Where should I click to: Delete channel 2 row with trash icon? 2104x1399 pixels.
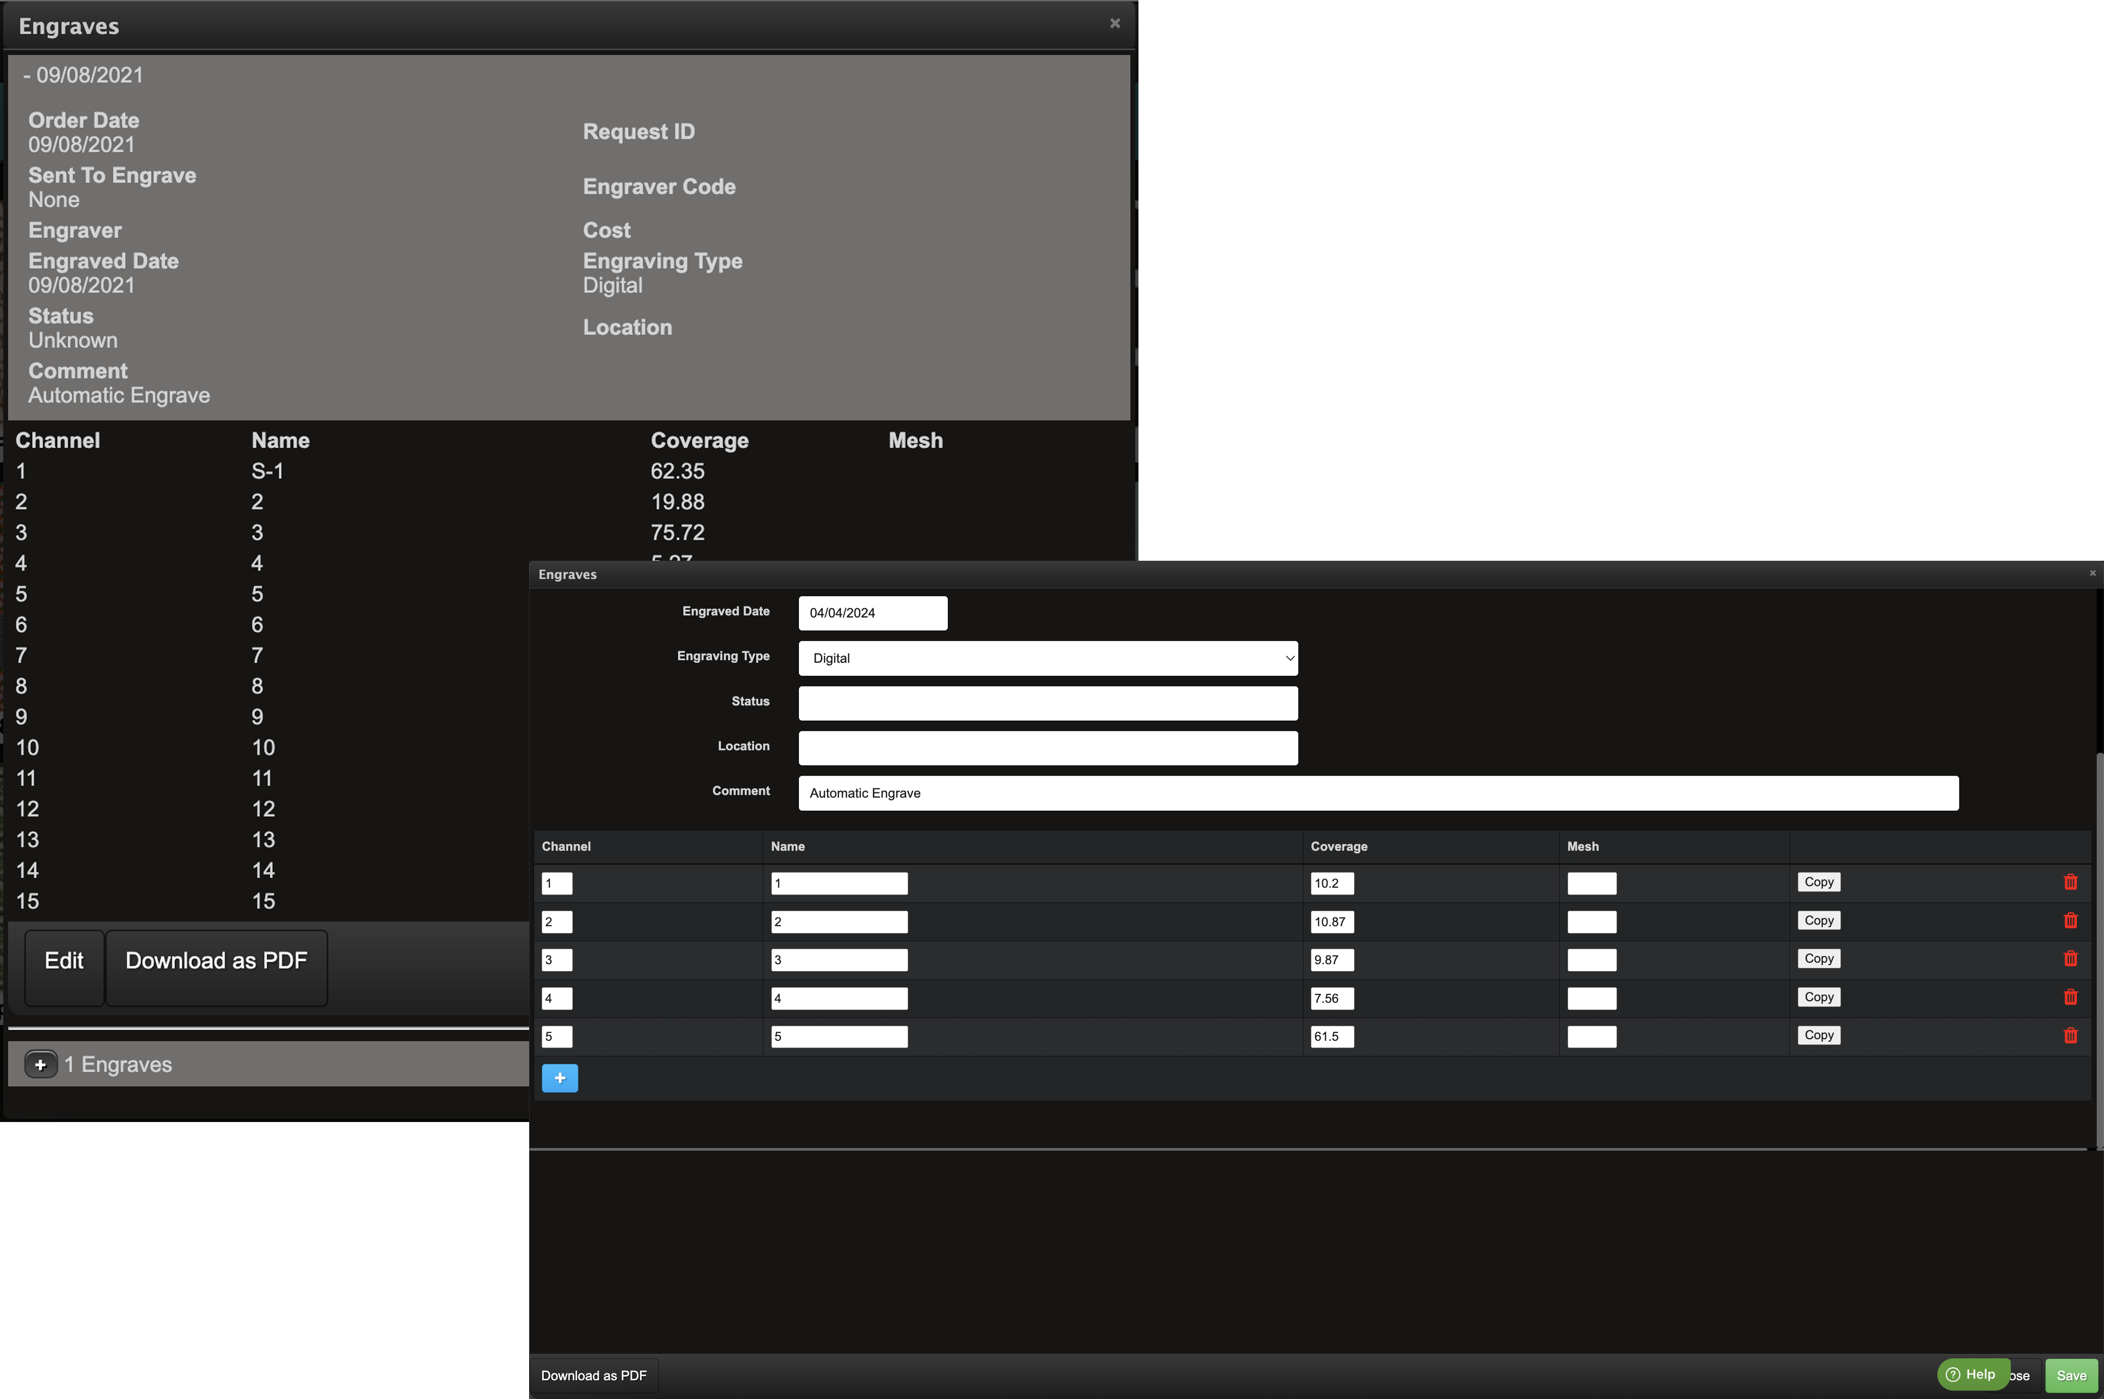tap(2070, 921)
